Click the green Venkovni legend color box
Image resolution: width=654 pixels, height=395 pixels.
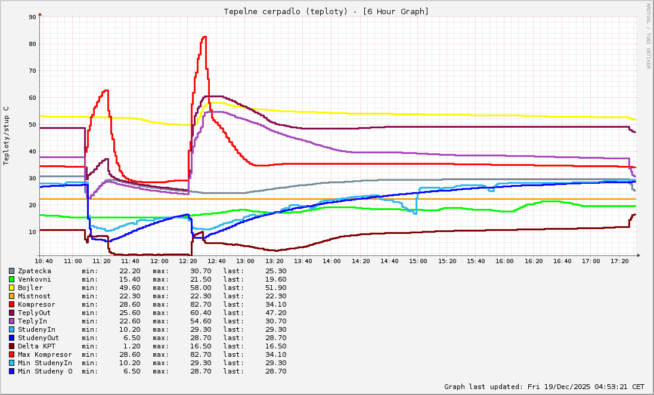(x=11, y=279)
